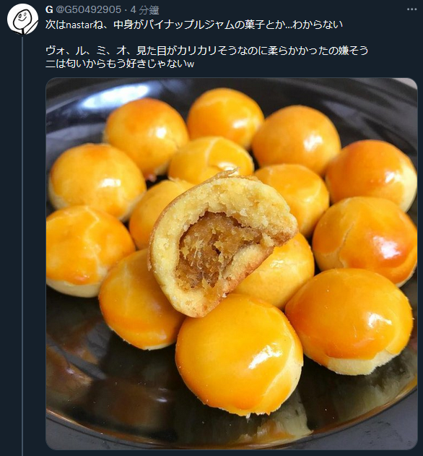Click the word nastar in the tweet
Image resolution: width=423 pixels, height=456 pixels.
(x=79, y=25)
